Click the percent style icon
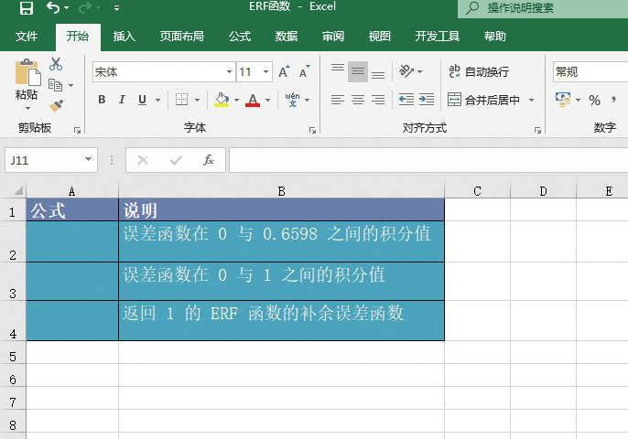This screenshot has height=439, width=628. (x=594, y=100)
